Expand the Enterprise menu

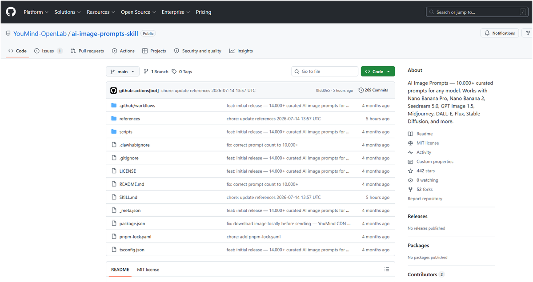point(176,12)
